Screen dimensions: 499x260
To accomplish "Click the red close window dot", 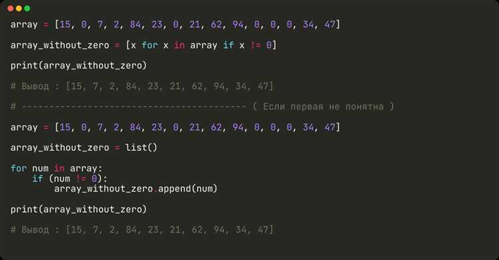I will (11, 9).
